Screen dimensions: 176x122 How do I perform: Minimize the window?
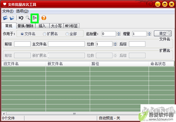click(x=158, y=4)
